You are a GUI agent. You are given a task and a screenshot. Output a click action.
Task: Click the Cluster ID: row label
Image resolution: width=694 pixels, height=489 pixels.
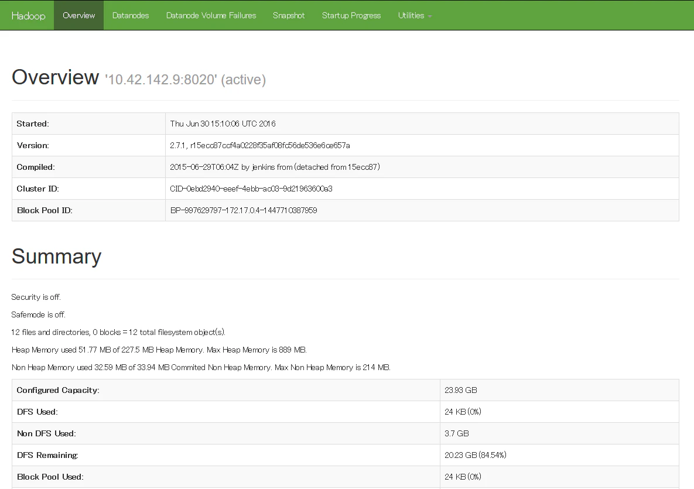37,189
